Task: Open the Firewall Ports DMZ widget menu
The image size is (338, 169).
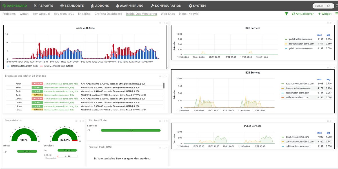Action: (161, 147)
